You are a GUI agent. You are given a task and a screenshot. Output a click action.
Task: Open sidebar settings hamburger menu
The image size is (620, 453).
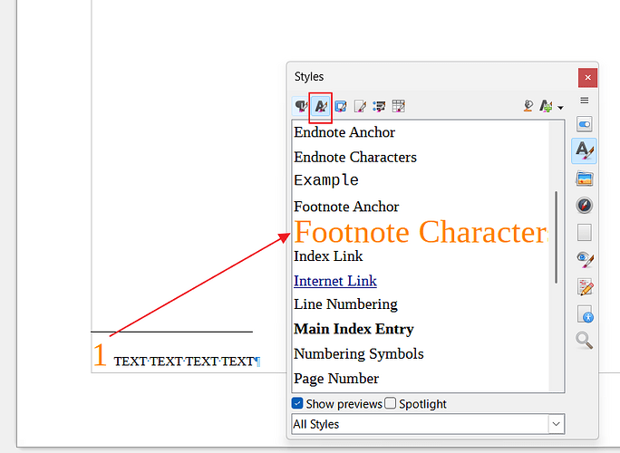tap(585, 101)
